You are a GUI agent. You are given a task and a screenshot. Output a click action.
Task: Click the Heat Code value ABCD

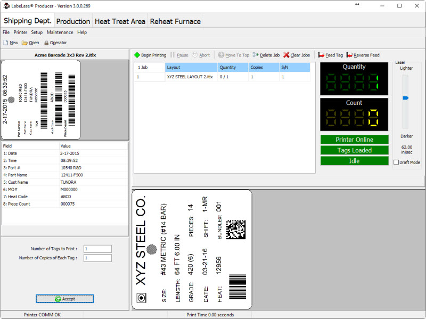click(65, 197)
